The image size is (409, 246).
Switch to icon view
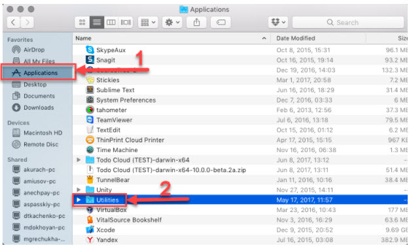tap(82, 22)
